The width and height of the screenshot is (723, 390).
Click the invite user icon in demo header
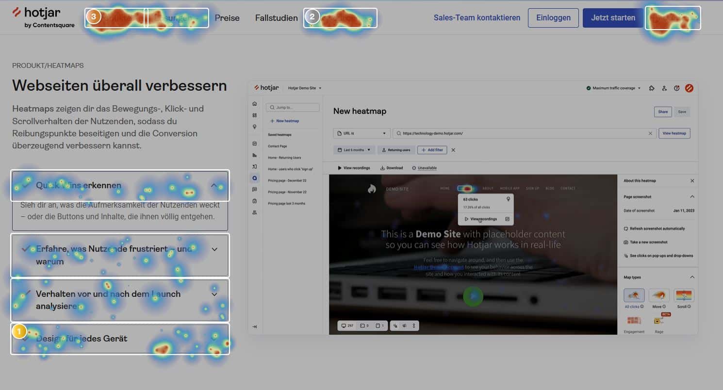(x=664, y=88)
